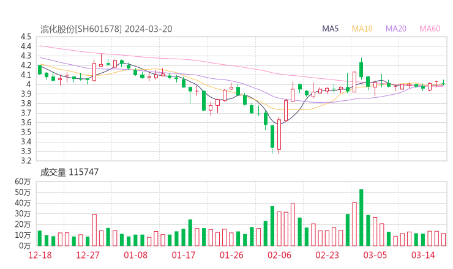Screen dimensions: 453x269
Task: Click the tallest green volume bar above 50万
Action: tap(361, 218)
